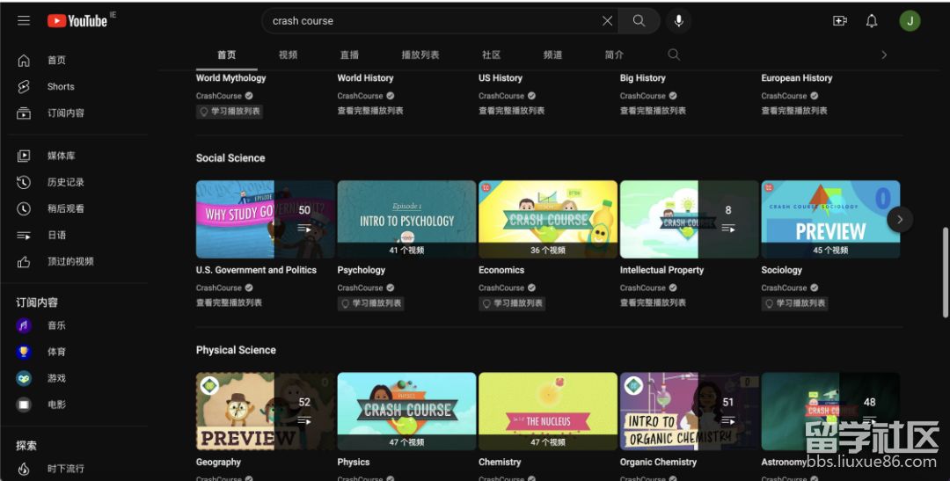Viewport: 950px width, 481px height.
Task: Clear the search box text
Action: tap(607, 21)
